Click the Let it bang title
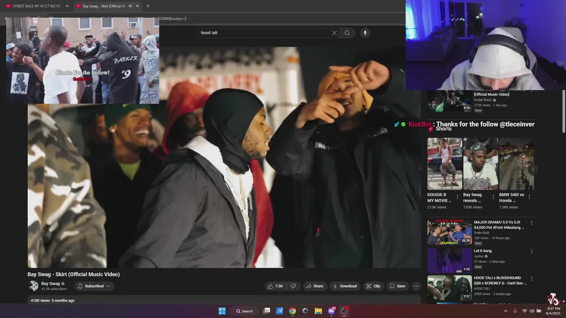 point(483,251)
